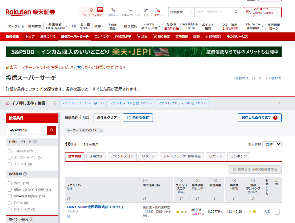Show help for 管理費用 column
The width and height of the screenshot is (295, 223).
point(215,181)
